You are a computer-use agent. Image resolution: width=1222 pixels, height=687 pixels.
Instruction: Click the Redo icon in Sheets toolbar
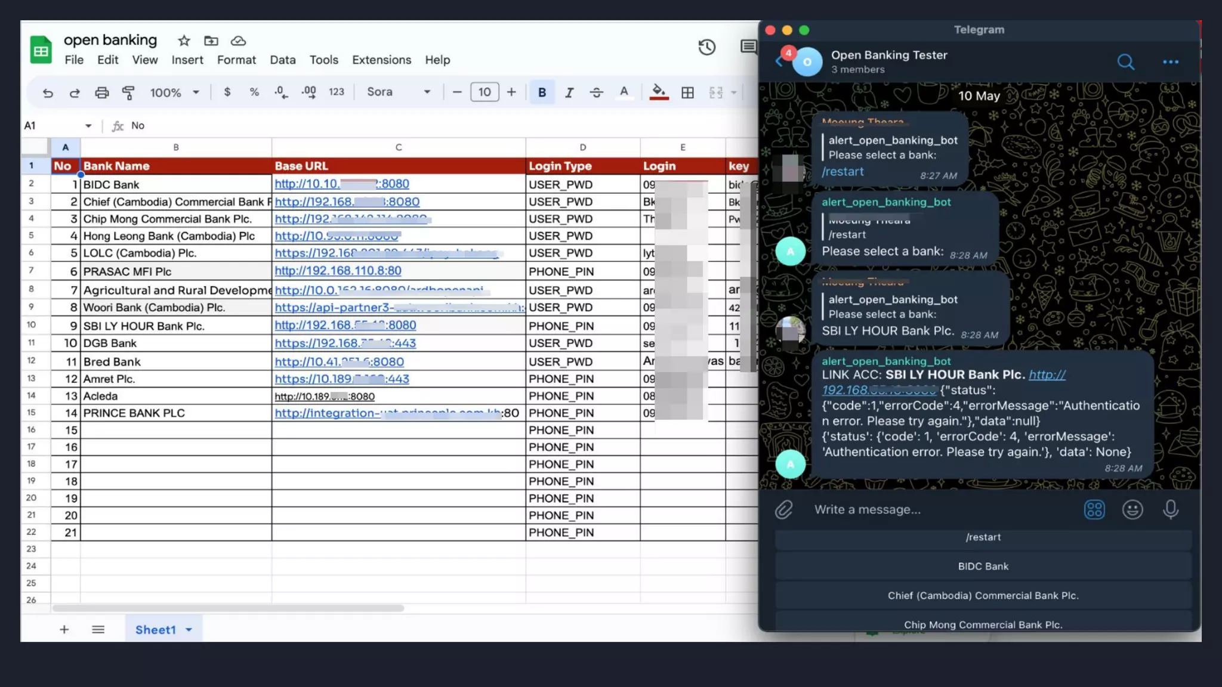[x=75, y=92]
